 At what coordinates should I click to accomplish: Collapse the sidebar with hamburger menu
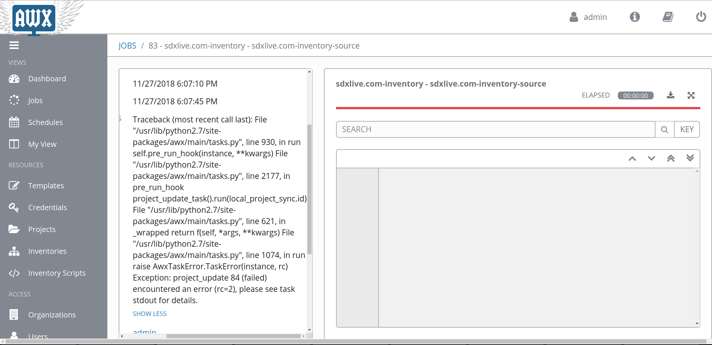(x=14, y=45)
